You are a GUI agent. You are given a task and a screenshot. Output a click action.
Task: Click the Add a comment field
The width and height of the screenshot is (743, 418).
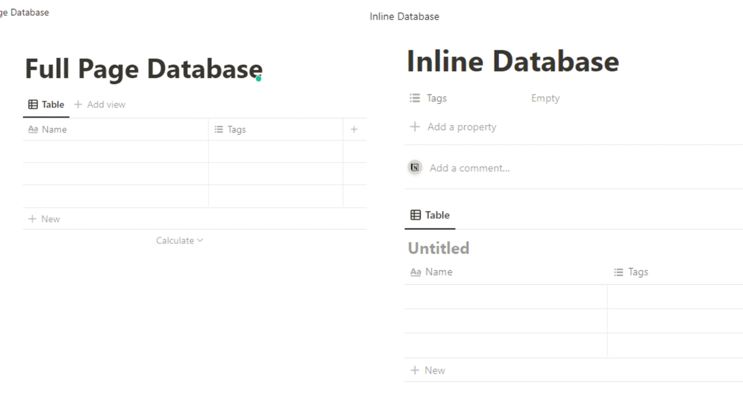pos(469,168)
